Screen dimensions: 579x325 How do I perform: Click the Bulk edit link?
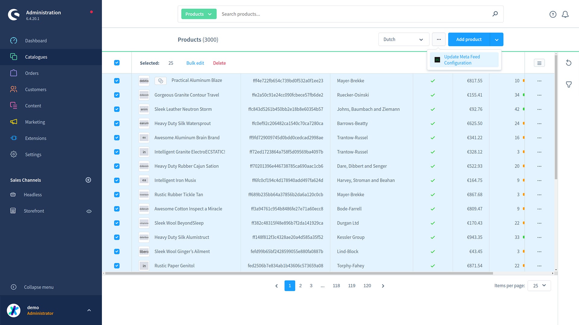[x=195, y=63]
